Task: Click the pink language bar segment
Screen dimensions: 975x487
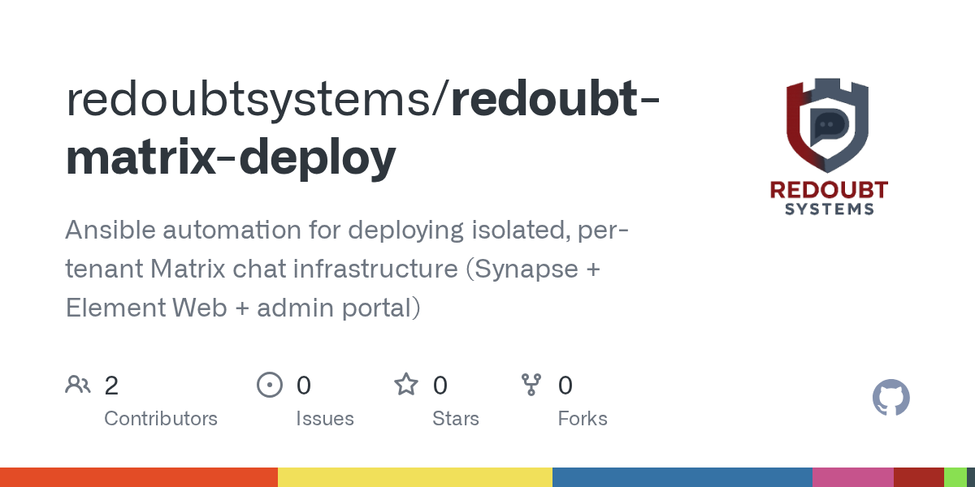Action: coord(853,477)
